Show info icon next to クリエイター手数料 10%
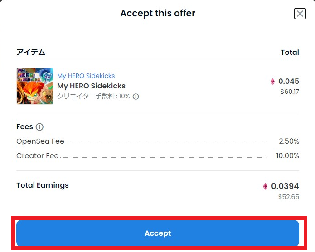 click(x=136, y=97)
